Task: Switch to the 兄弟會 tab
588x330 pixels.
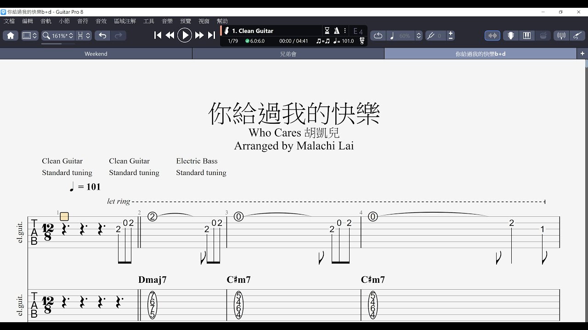Action: point(288,54)
